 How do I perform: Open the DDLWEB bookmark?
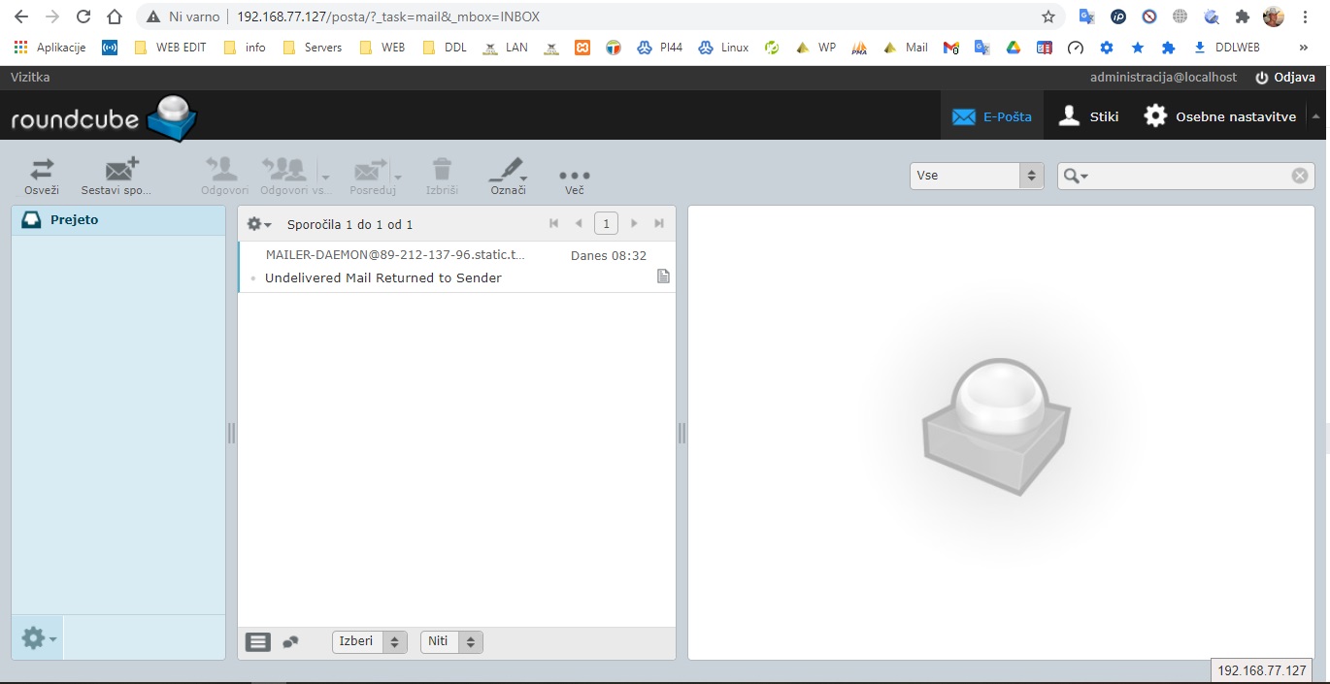(x=1226, y=47)
